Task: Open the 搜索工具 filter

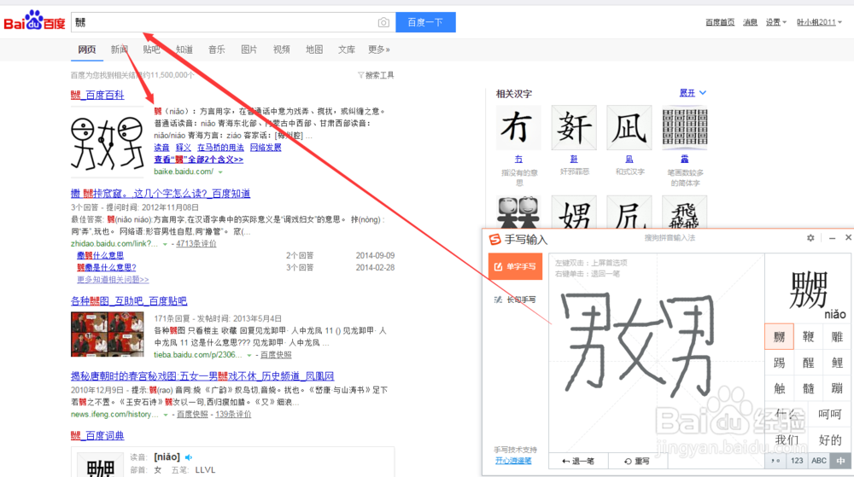Action: coord(376,75)
